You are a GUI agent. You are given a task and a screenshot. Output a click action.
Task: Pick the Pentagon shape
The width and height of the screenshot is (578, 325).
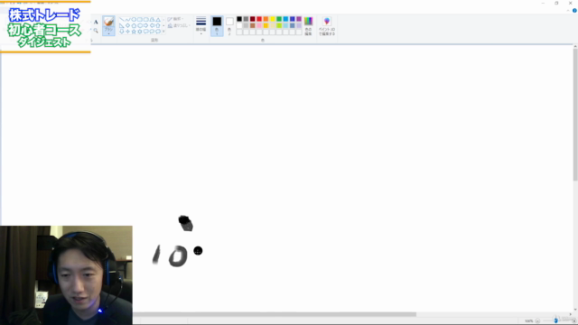click(134, 25)
